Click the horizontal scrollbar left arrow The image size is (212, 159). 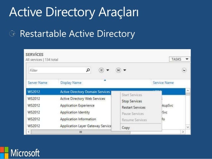point(29,132)
